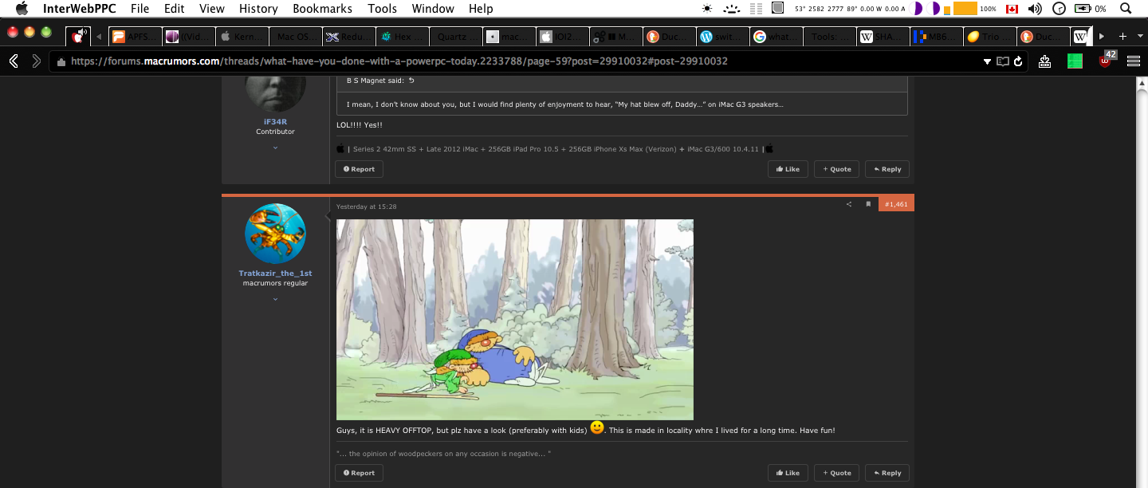Open the History menu

click(x=258, y=9)
